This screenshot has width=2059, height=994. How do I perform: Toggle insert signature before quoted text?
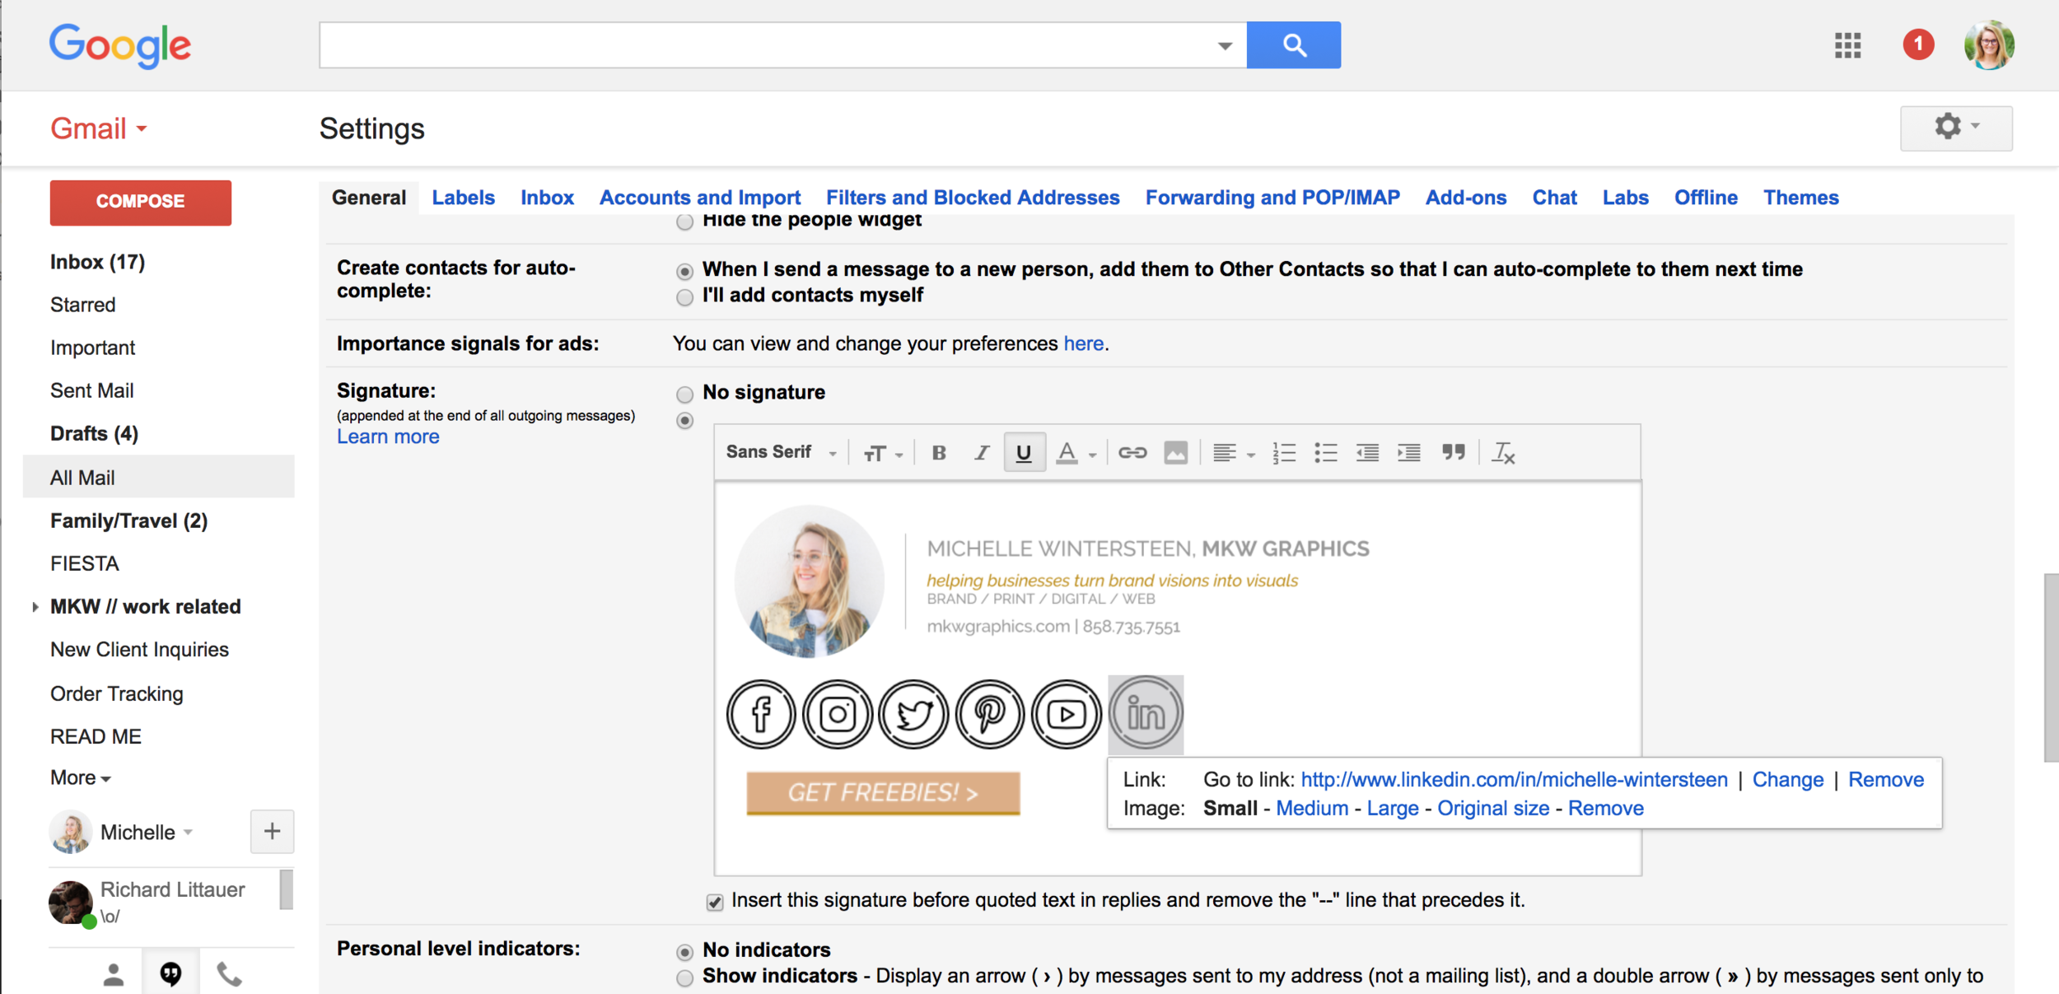click(715, 902)
